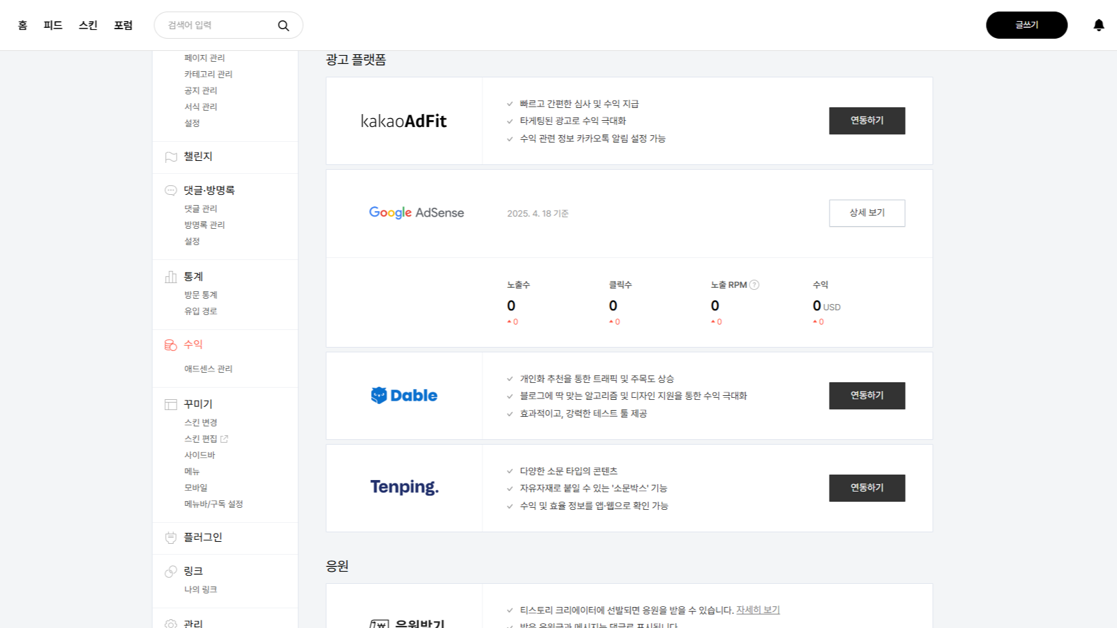Select 챌린지 in sidebar
This screenshot has height=628, width=1117.
198,157
